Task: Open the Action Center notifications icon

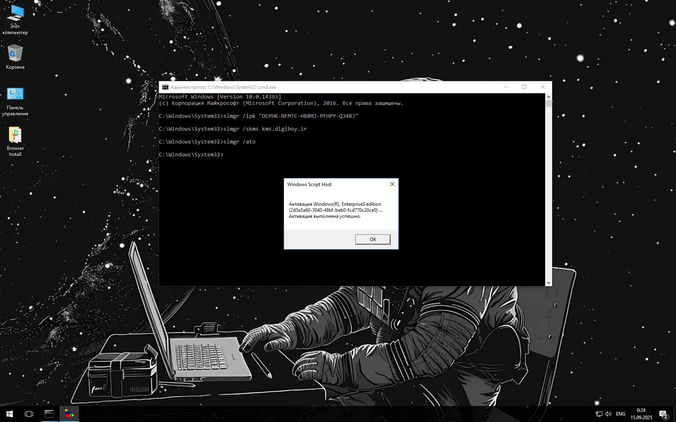Action: tap(664, 414)
